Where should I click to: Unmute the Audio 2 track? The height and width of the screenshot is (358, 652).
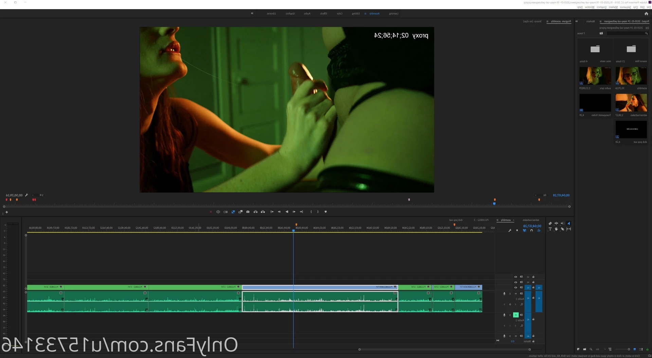tap(515, 315)
